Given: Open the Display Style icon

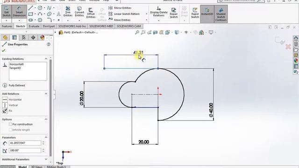Looking at the screenshot, I should 177,32.
